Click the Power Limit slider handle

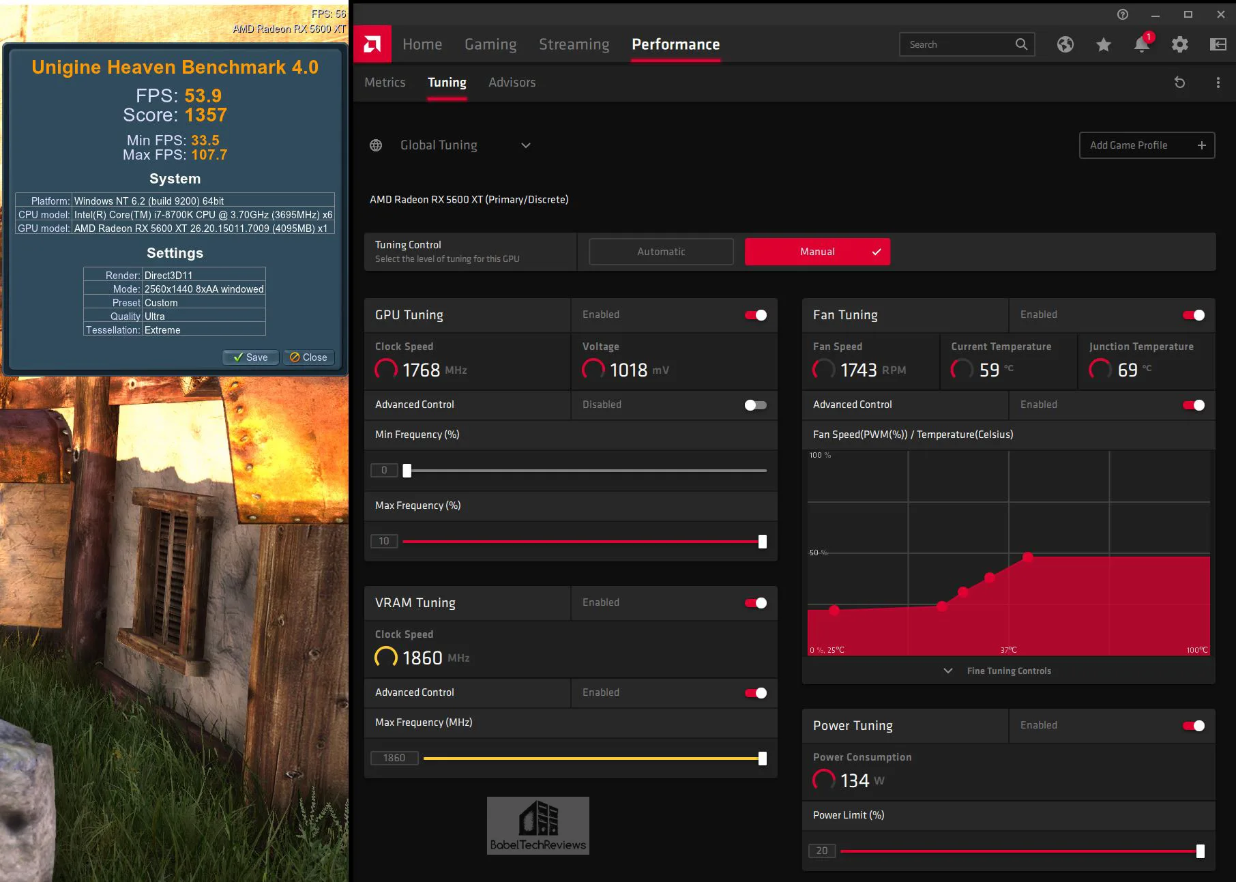coord(1201,851)
